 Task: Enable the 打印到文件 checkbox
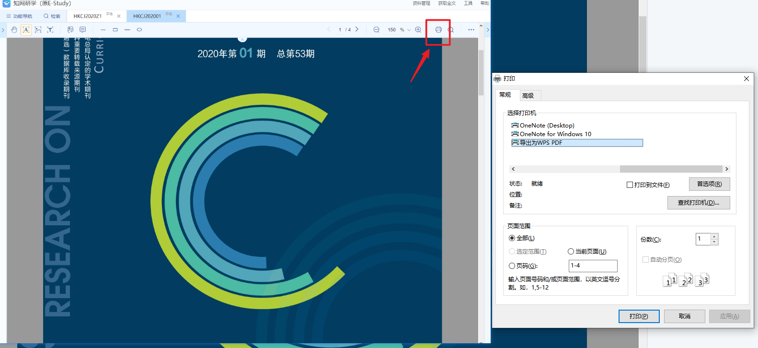coord(630,185)
